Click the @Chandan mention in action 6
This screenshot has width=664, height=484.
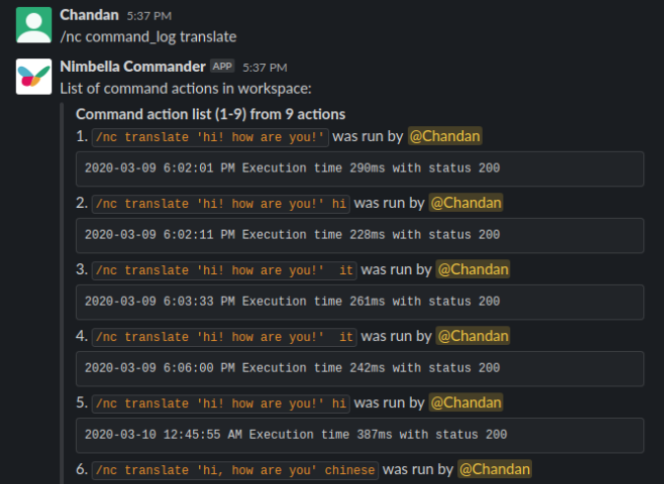(x=495, y=469)
